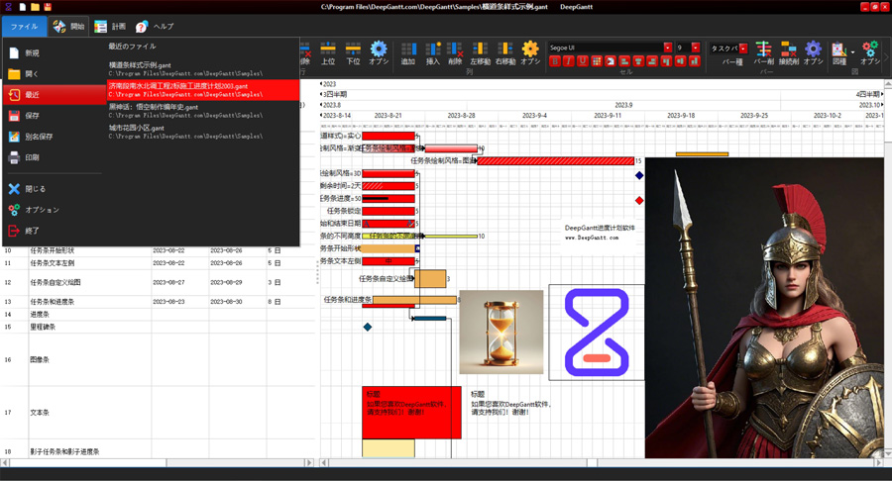This screenshot has width=892, height=481.
Task: Open the font size 9 dropdown
Action: (x=696, y=48)
